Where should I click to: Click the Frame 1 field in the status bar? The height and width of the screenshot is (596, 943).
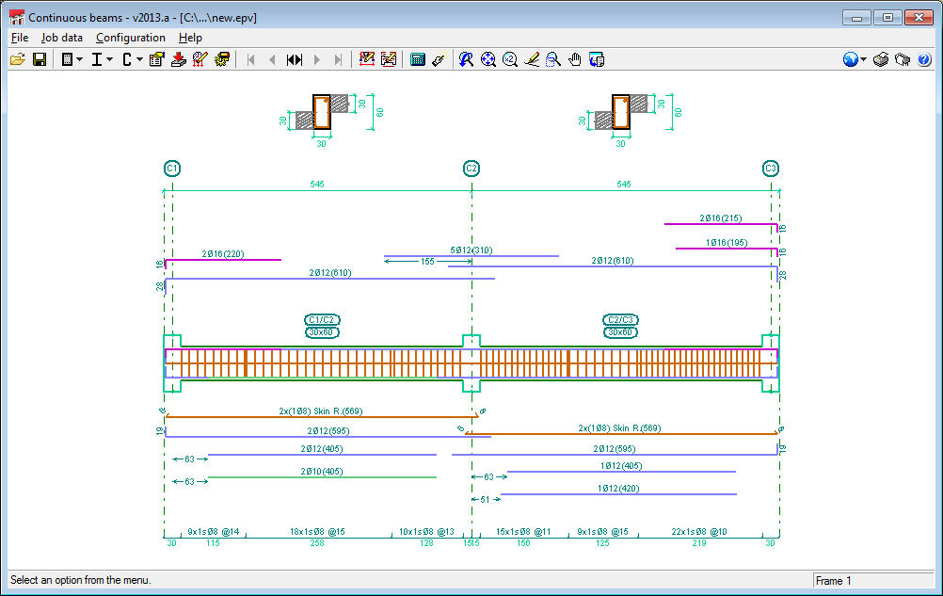tap(872, 580)
